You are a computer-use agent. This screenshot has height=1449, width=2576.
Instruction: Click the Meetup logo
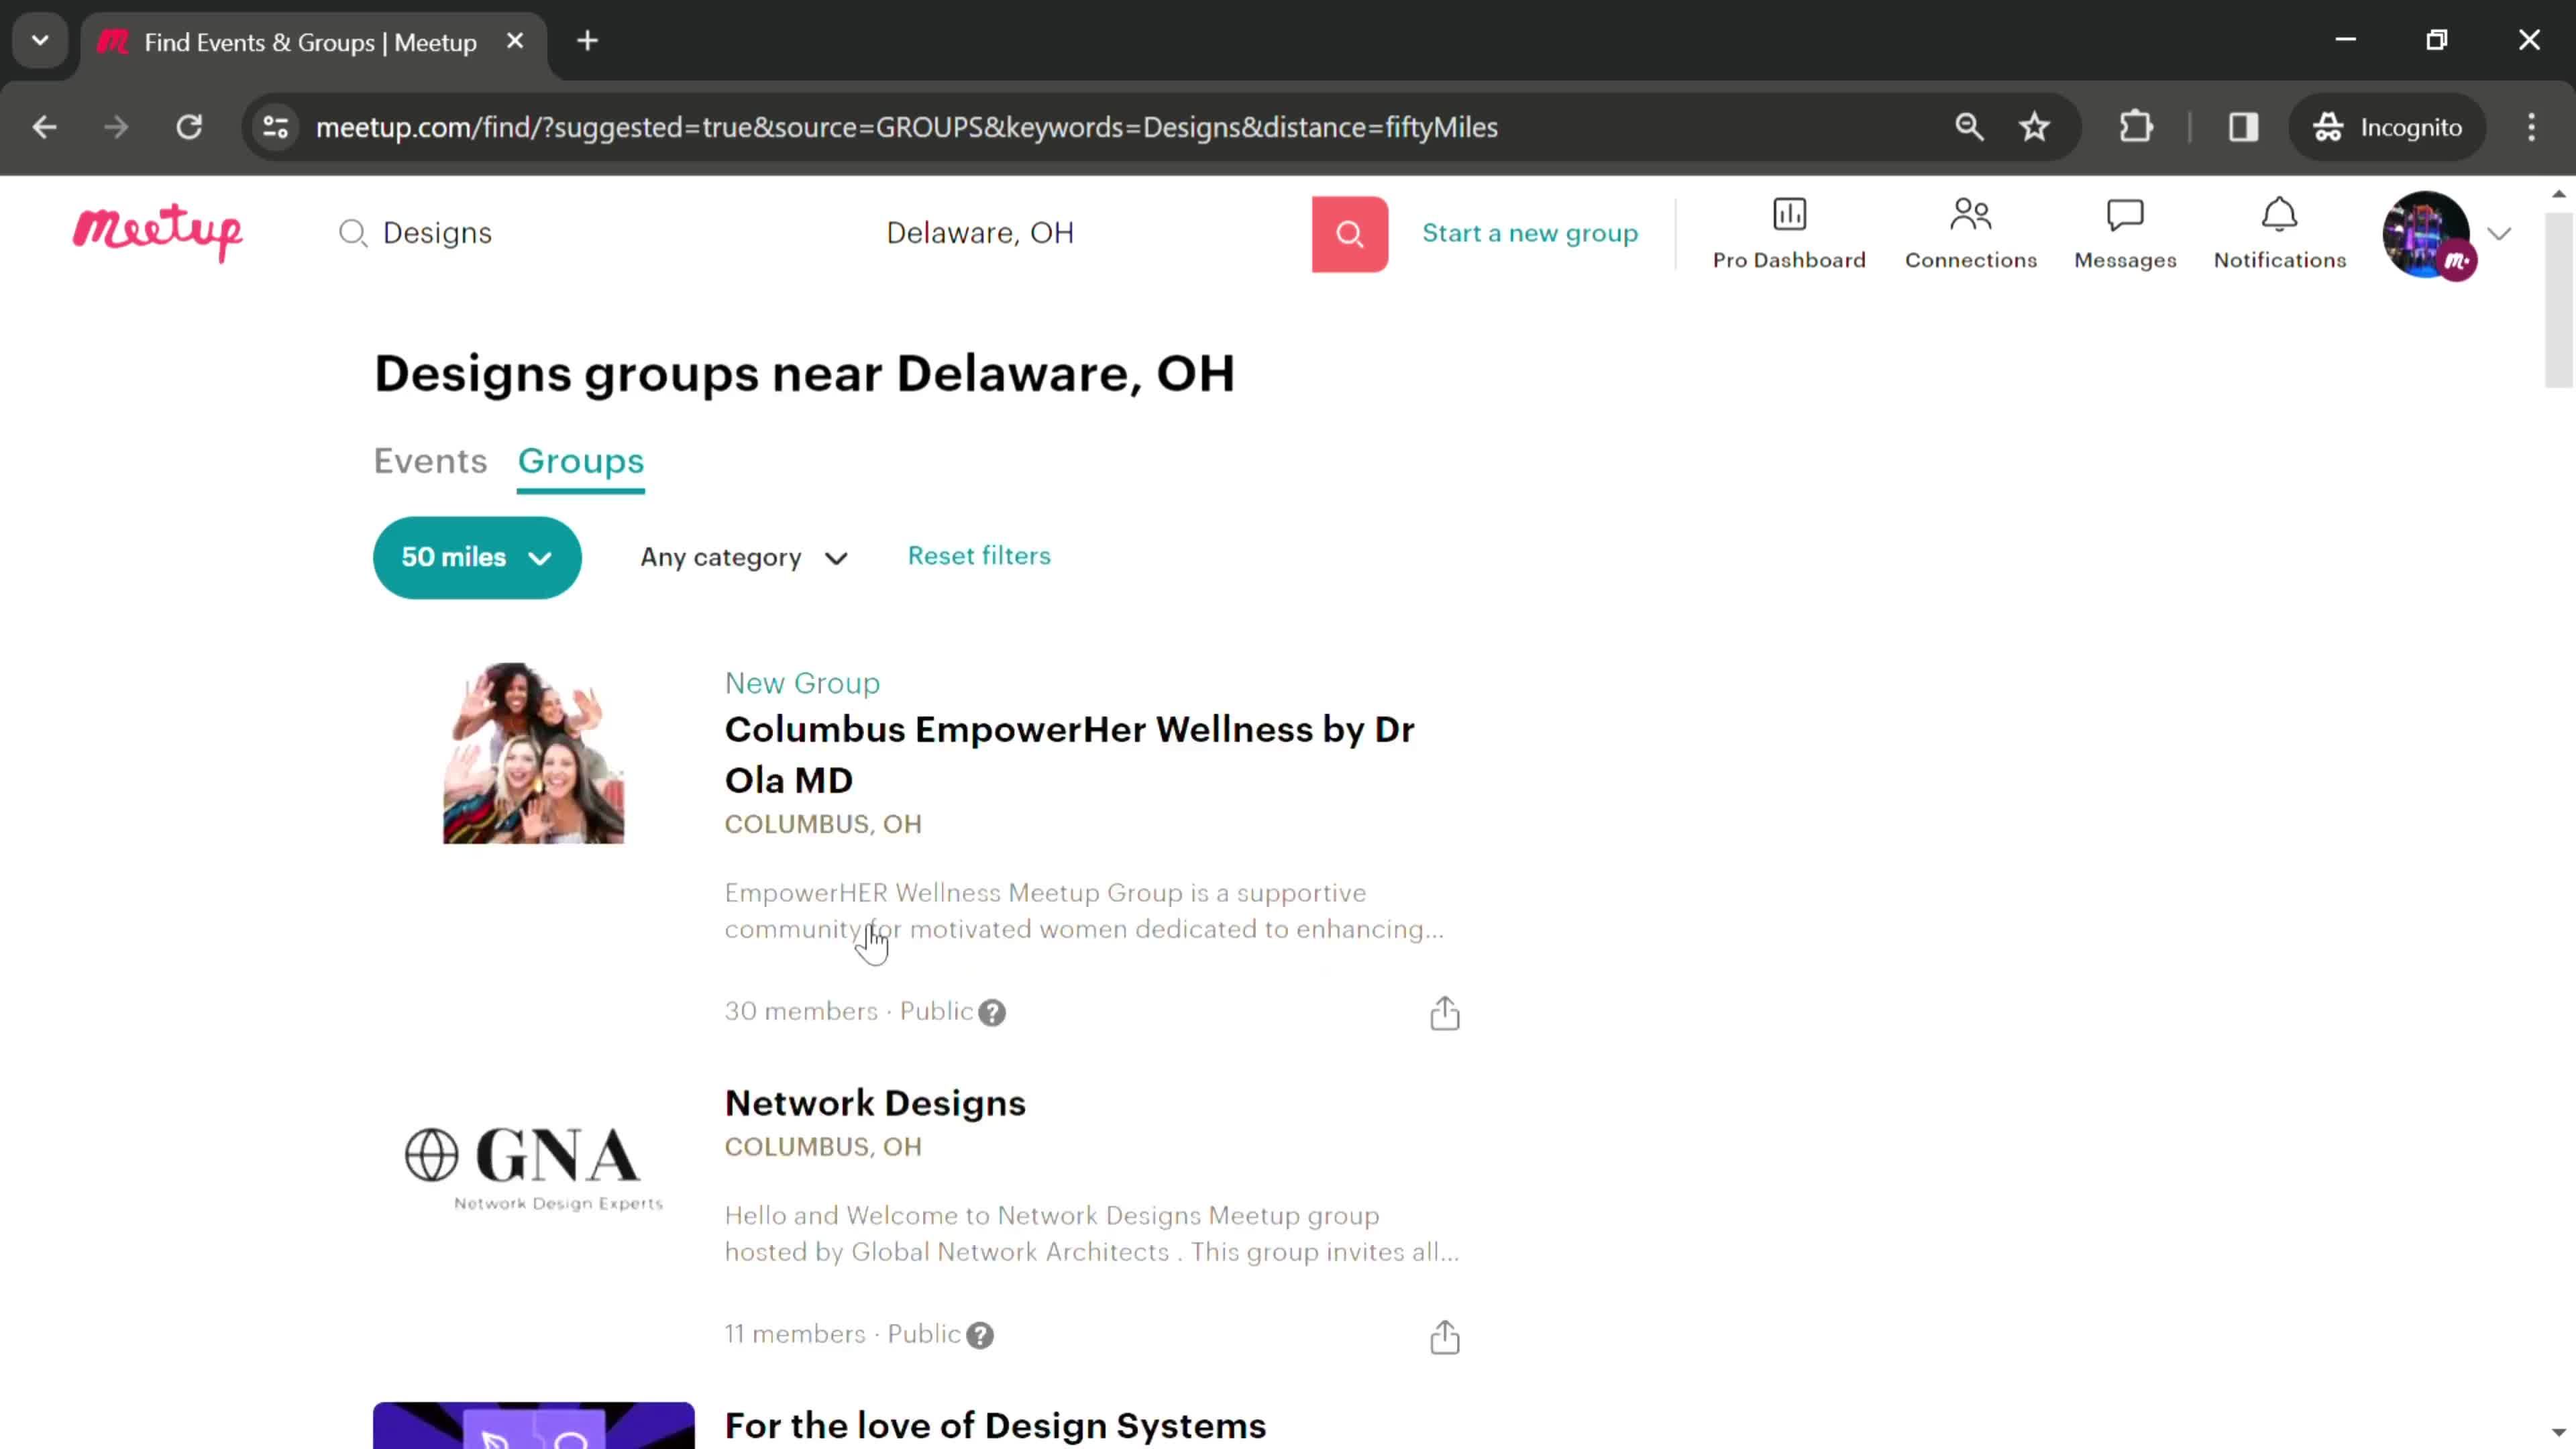158,233
